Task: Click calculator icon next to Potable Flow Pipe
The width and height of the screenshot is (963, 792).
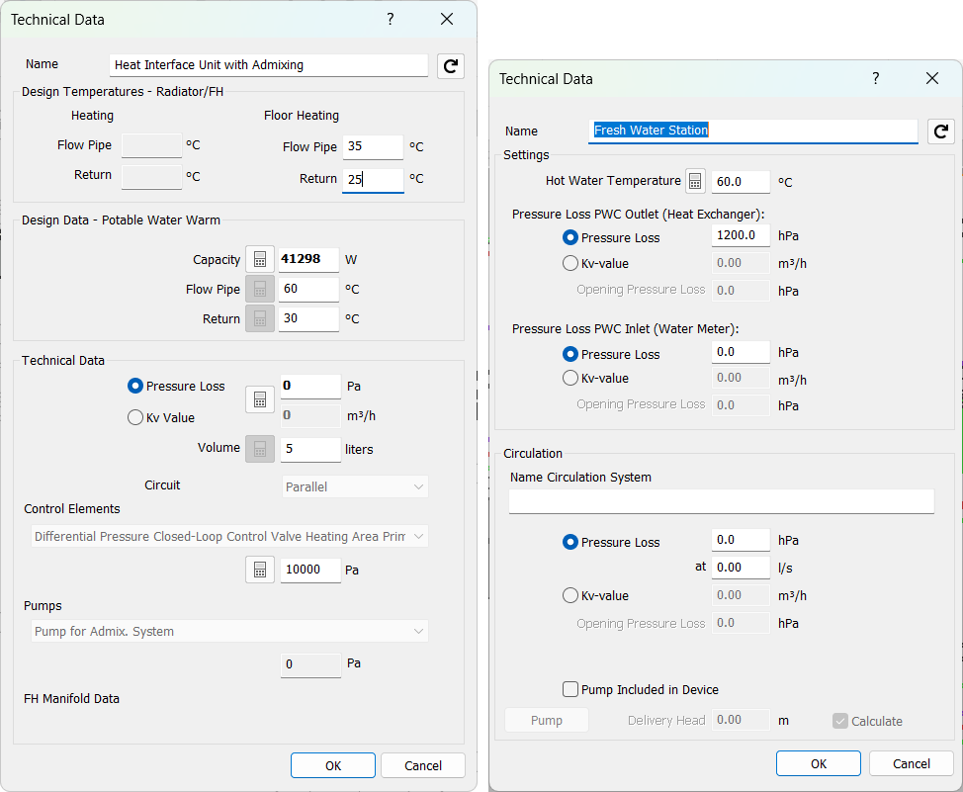Action: [260, 289]
